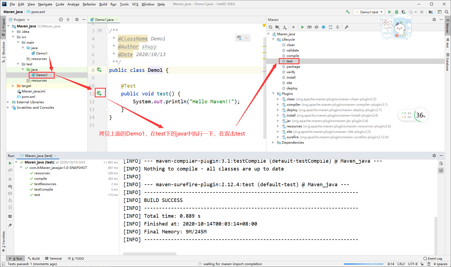Expand the .idea folder
The height and width of the screenshot is (267, 451).
(x=13, y=32)
